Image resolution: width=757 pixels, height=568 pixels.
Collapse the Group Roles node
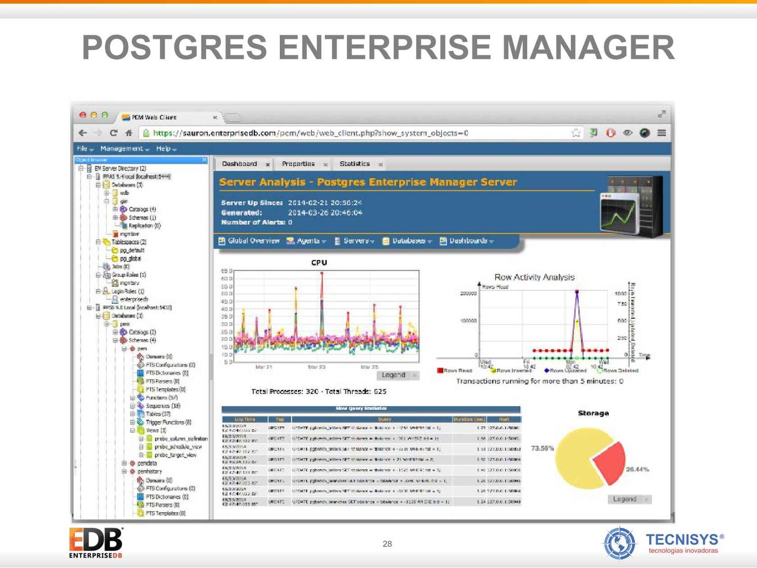tap(98, 275)
